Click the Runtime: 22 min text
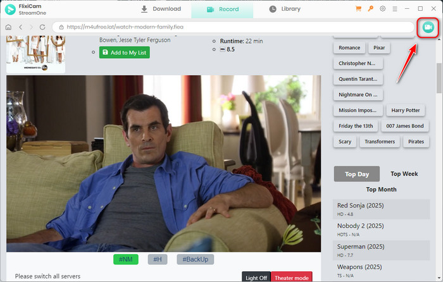 241,41
